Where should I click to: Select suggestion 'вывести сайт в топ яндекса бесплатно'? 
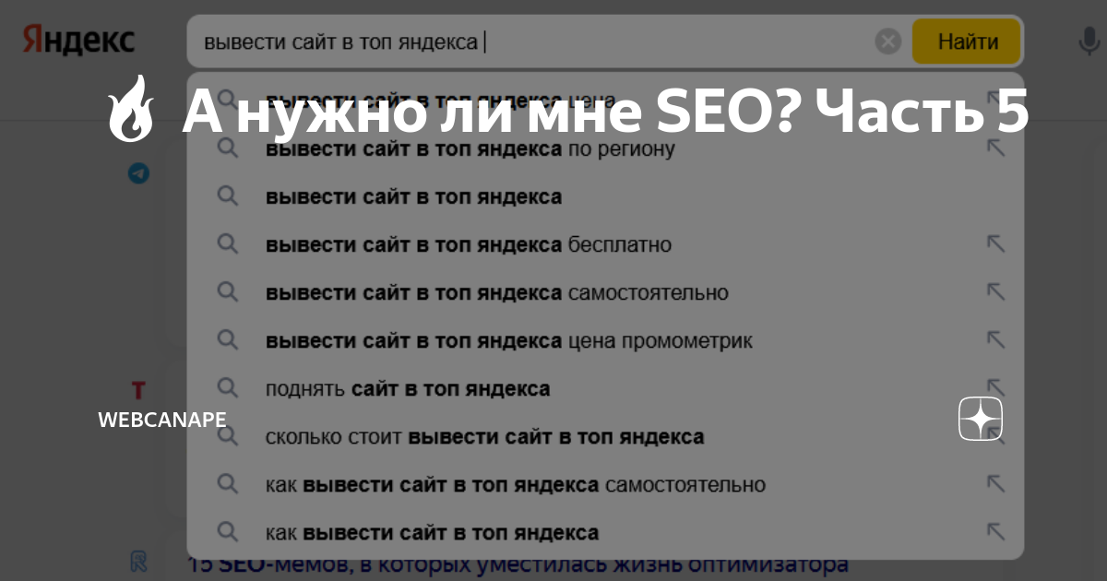coord(468,244)
